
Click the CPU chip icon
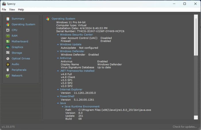[8, 30]
